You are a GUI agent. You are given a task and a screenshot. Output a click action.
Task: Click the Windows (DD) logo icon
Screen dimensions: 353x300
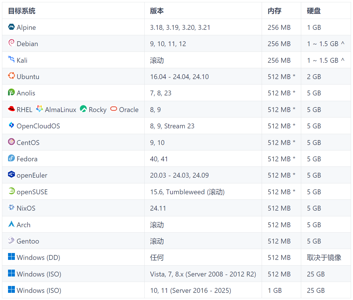point(11,256)
